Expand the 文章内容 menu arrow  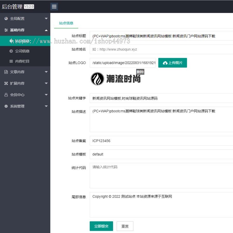coord(46,72)
